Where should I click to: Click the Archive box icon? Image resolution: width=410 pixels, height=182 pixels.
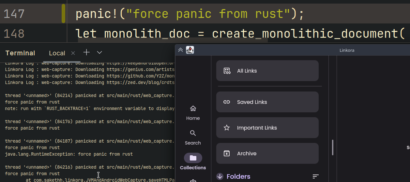coord(227,153)
